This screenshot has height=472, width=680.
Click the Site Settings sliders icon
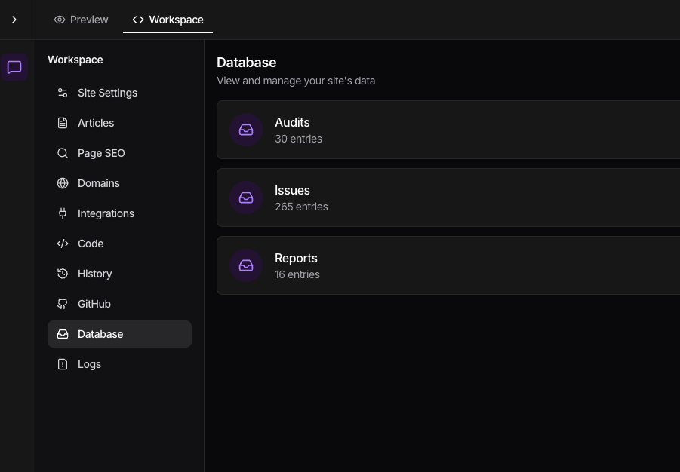(63, 93)
